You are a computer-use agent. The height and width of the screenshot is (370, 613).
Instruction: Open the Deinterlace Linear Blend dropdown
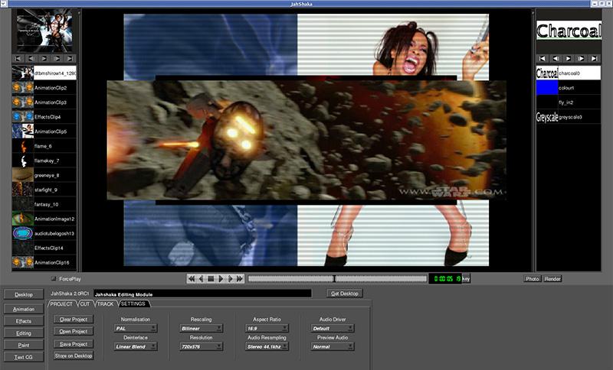136,346
